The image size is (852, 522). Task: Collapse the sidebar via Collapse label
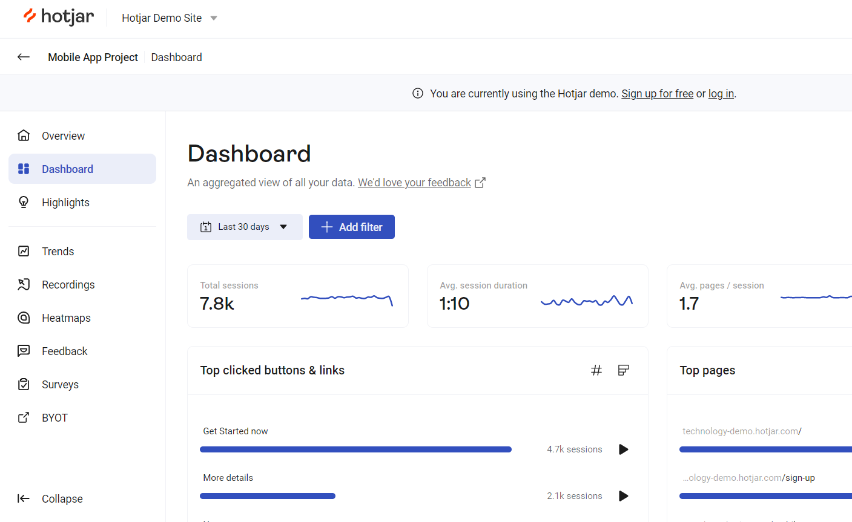click(62, 499)
